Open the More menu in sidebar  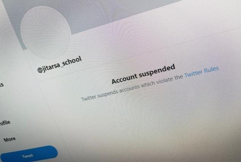click(10, 139)
